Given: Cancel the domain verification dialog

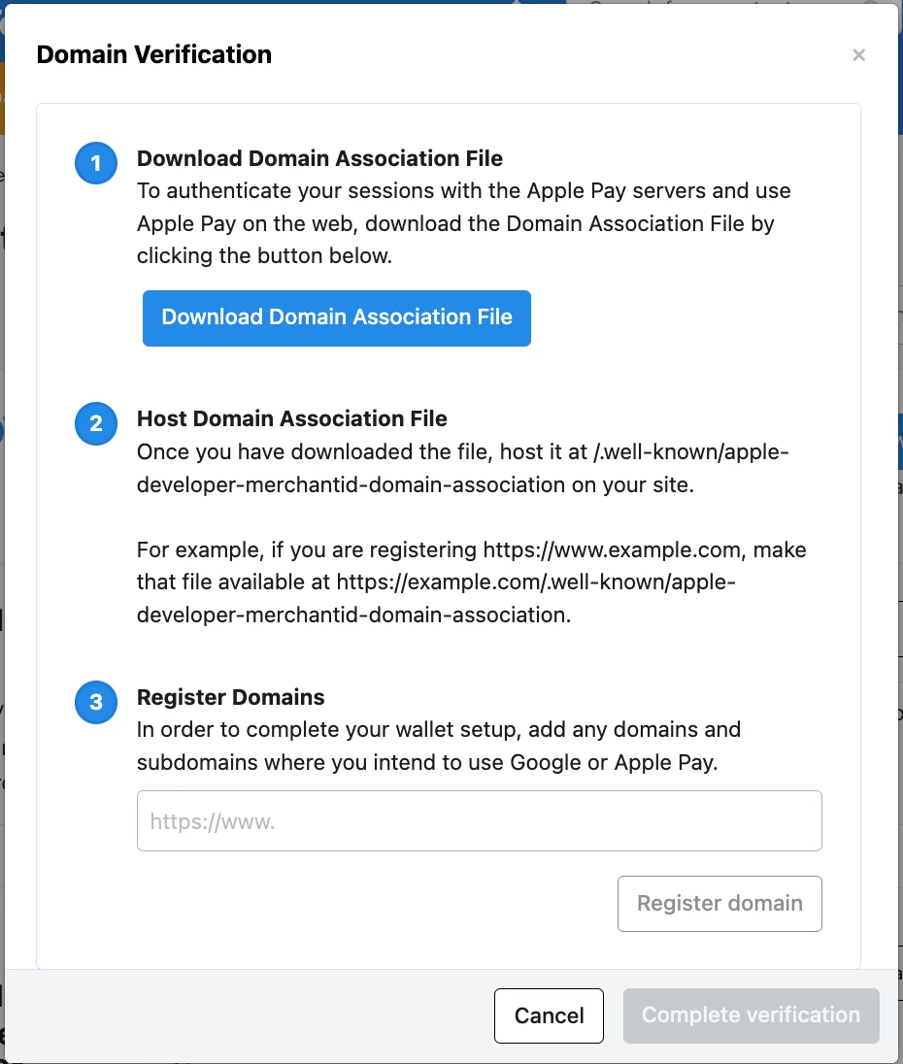Looking at the screenshot, I should [x=549, y=1014].
